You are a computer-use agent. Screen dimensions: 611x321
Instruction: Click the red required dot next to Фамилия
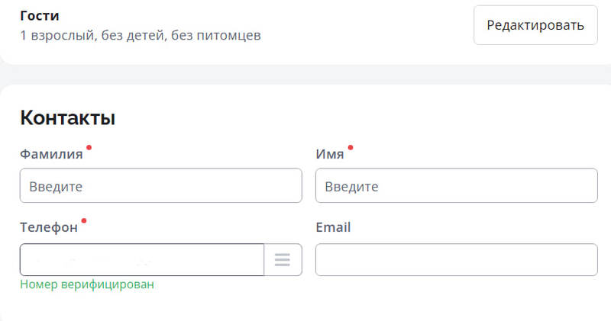89,147
